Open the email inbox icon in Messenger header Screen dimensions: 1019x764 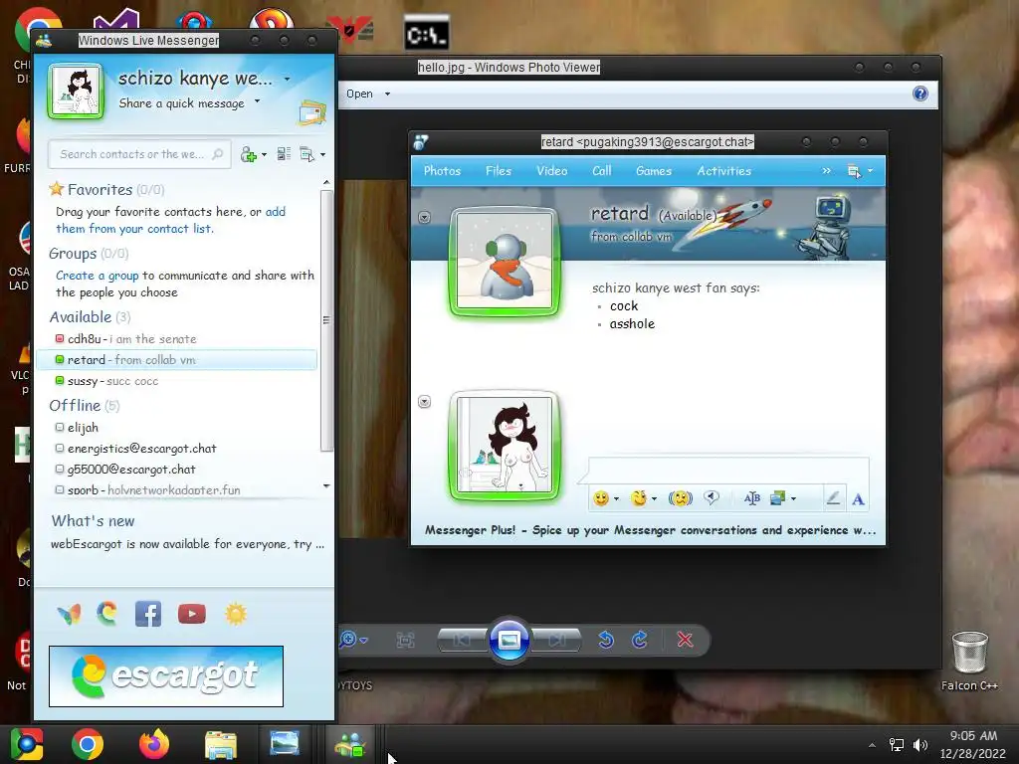[x=311, y=111]
